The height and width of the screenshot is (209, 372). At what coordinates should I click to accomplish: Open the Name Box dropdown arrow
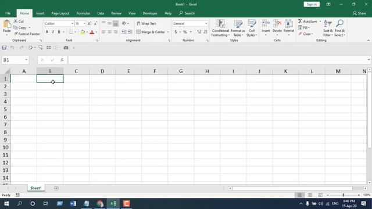pyautogui.click(x=26, y=60)
